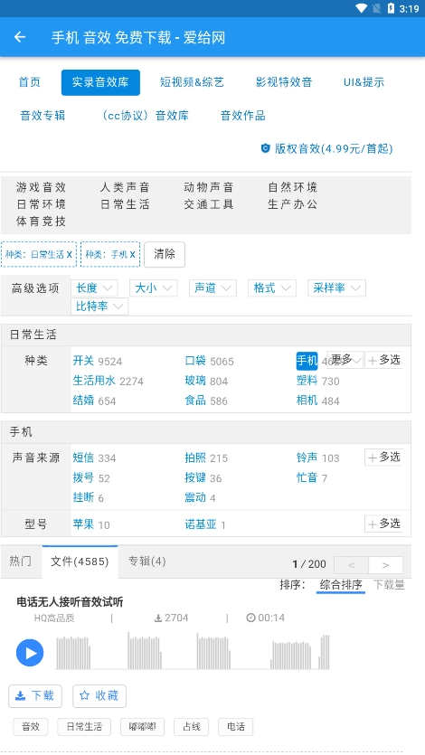
Task: Click the 清除 clear button
Action: (165, 254)
